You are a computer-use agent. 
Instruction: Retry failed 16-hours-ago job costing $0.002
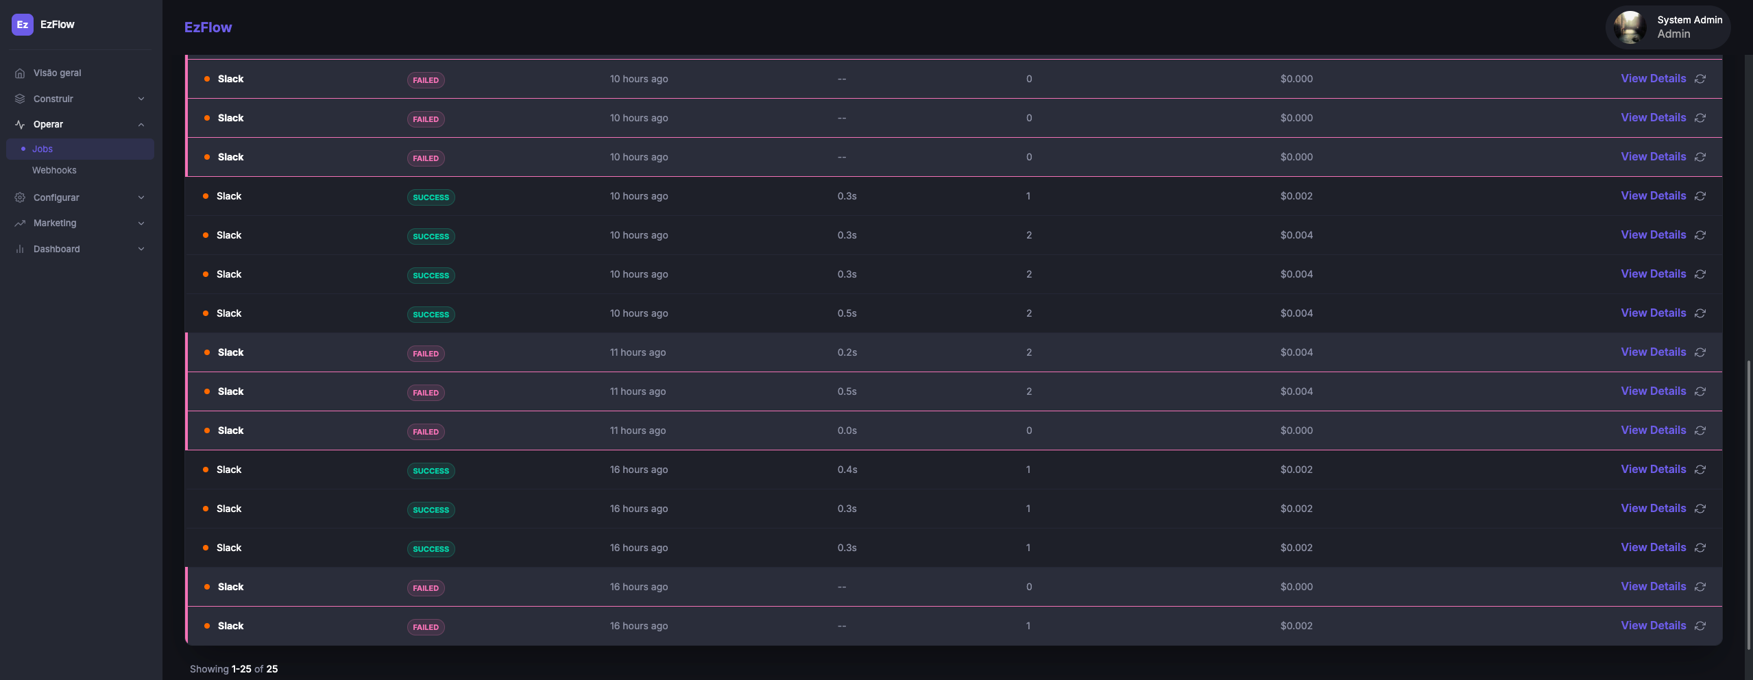point(1700,626)
